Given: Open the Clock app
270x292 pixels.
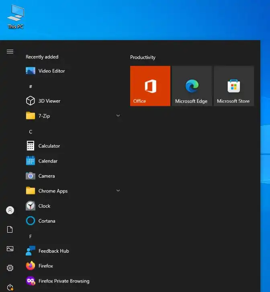Looking at the screenshot, I should click(x=74, y=206).
